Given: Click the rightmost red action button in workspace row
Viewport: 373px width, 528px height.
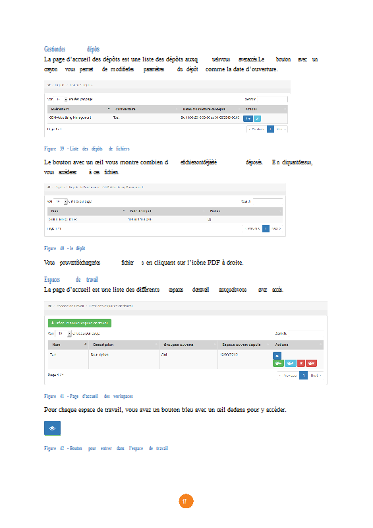Looking at the screenshot, I should coord(312,364).
